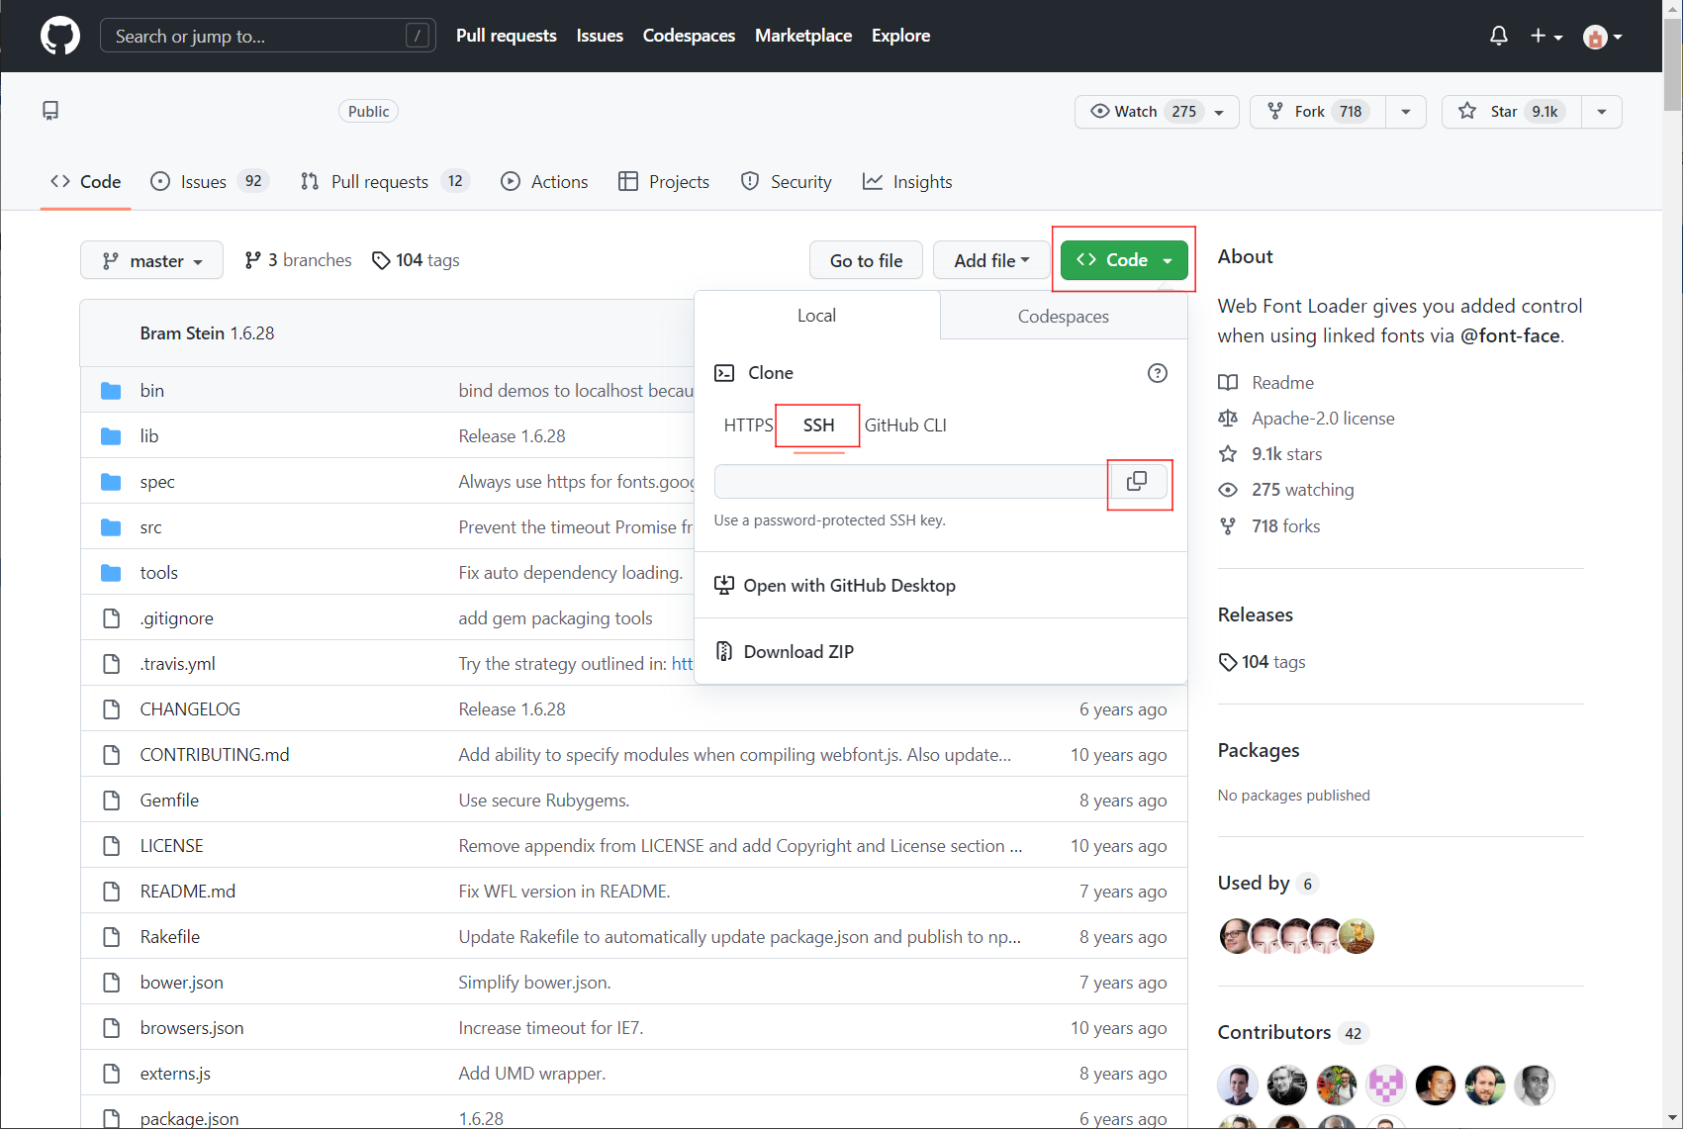Open the Apache-2.0 license link

pyautogui.click(x=1324, y=419)
